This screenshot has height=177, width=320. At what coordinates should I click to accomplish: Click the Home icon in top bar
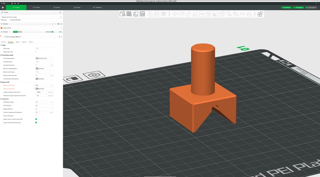3,7
